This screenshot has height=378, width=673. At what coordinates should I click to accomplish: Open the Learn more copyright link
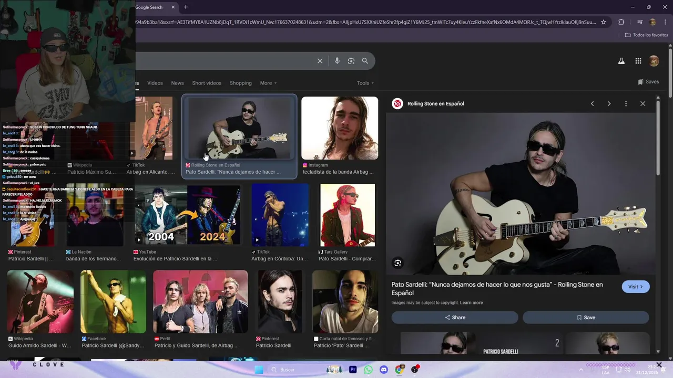(471, 303)
